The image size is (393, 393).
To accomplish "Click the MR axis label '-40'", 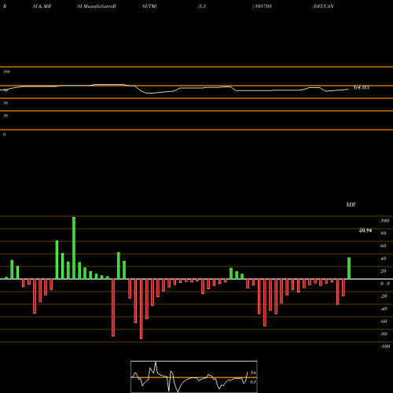I will coord(384,309).
